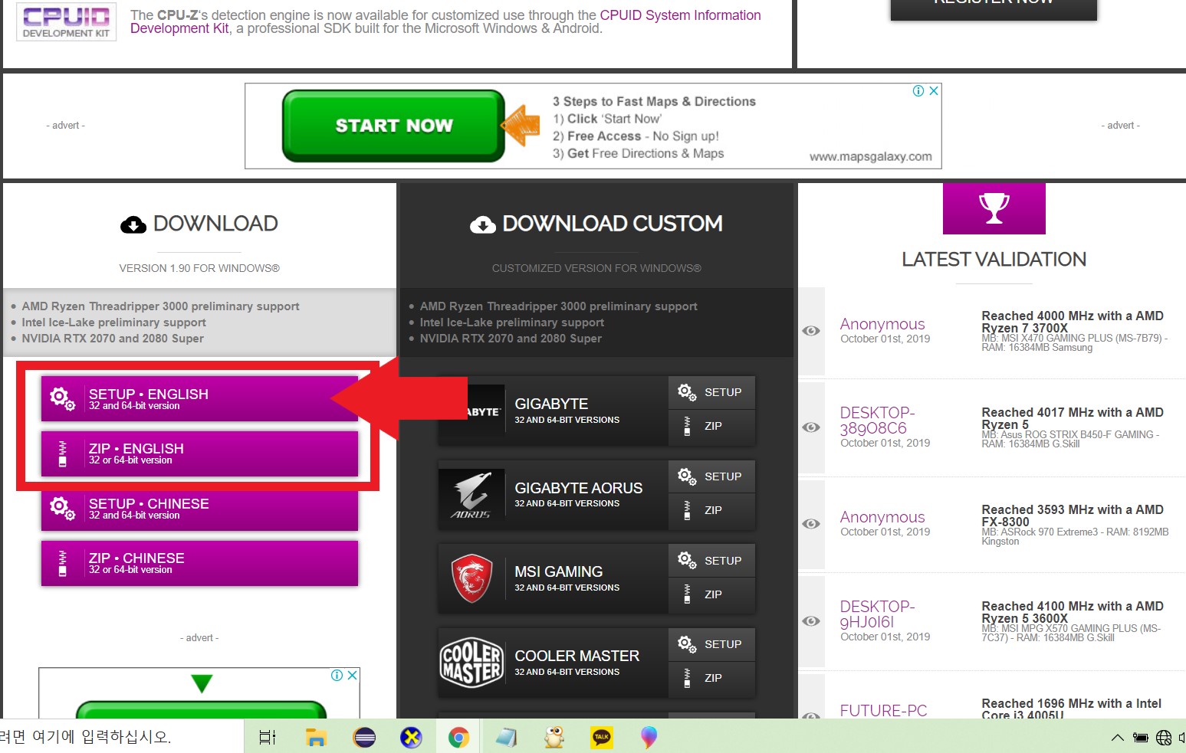Download ZIP English 32 or 64-bit version
Image resolution: width=1186 pixels, height=753 pixels.
pos(199,453)
